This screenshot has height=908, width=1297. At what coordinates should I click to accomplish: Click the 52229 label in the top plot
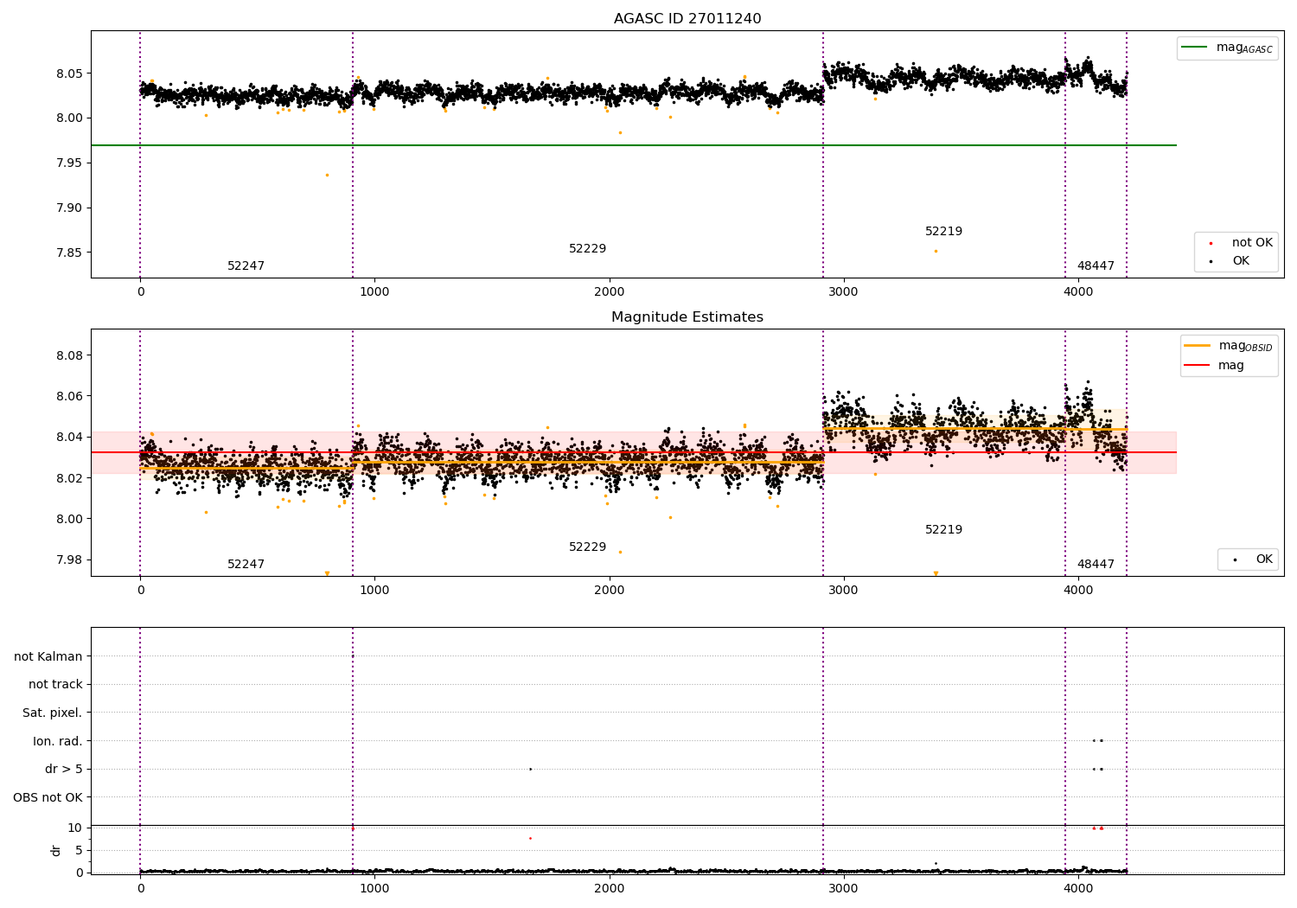tap(588, 249)
